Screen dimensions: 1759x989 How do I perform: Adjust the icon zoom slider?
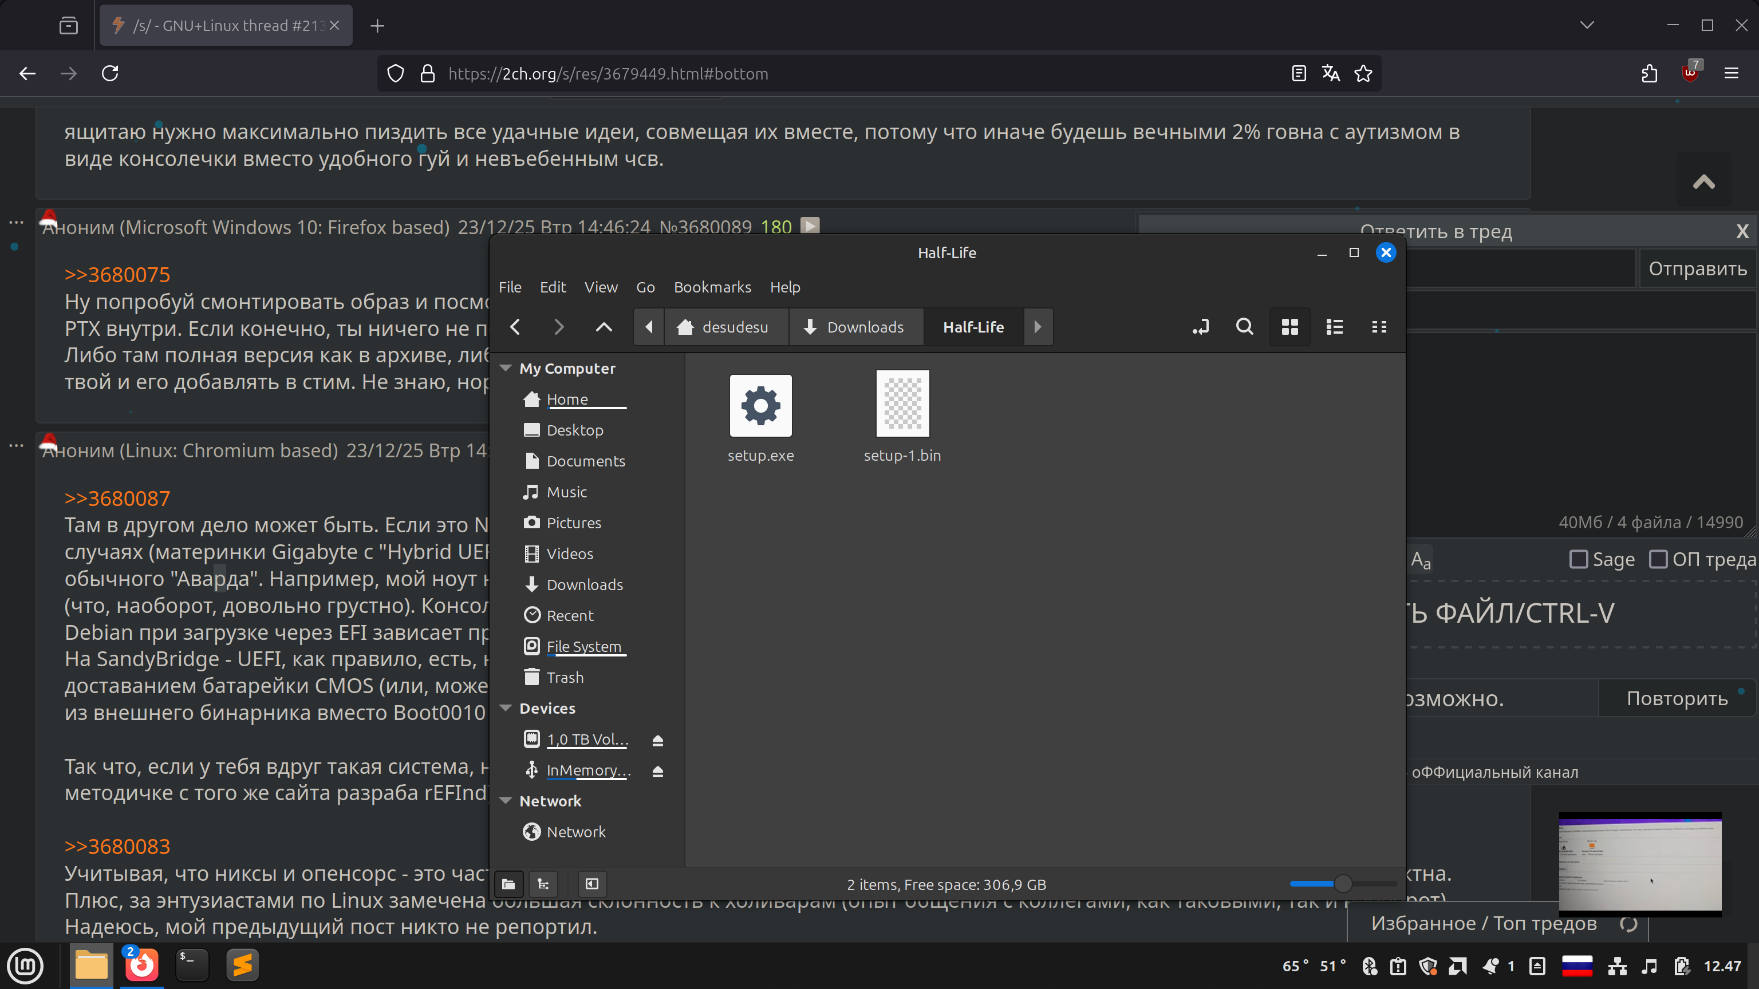click(x=1343, y=884)
